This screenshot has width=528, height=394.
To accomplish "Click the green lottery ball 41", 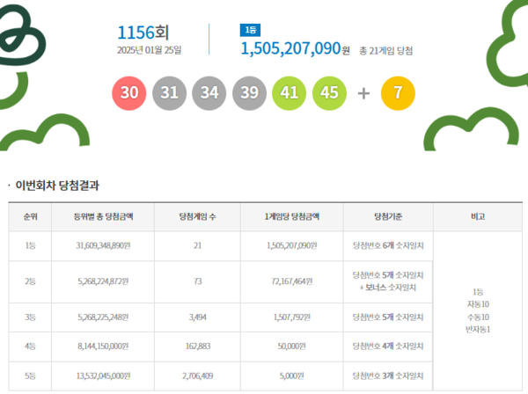I will click(x=290, y=93).
